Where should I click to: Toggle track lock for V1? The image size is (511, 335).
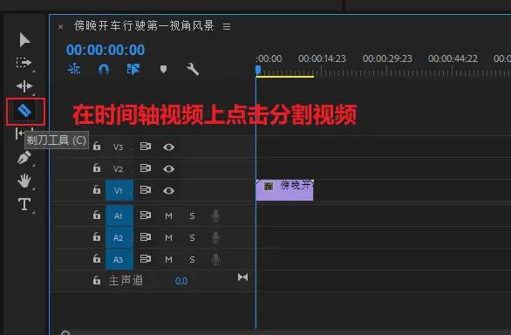[x=97, y=189]
